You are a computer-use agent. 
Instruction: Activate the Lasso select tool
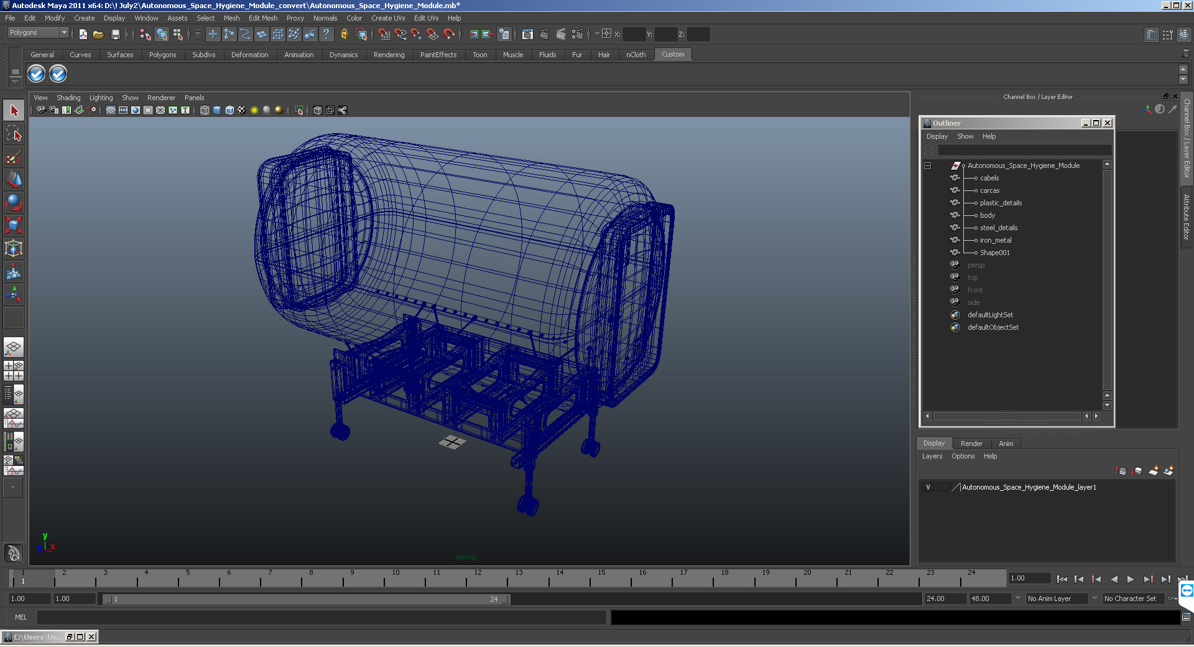pyautogui.click(x=14, y=134)
